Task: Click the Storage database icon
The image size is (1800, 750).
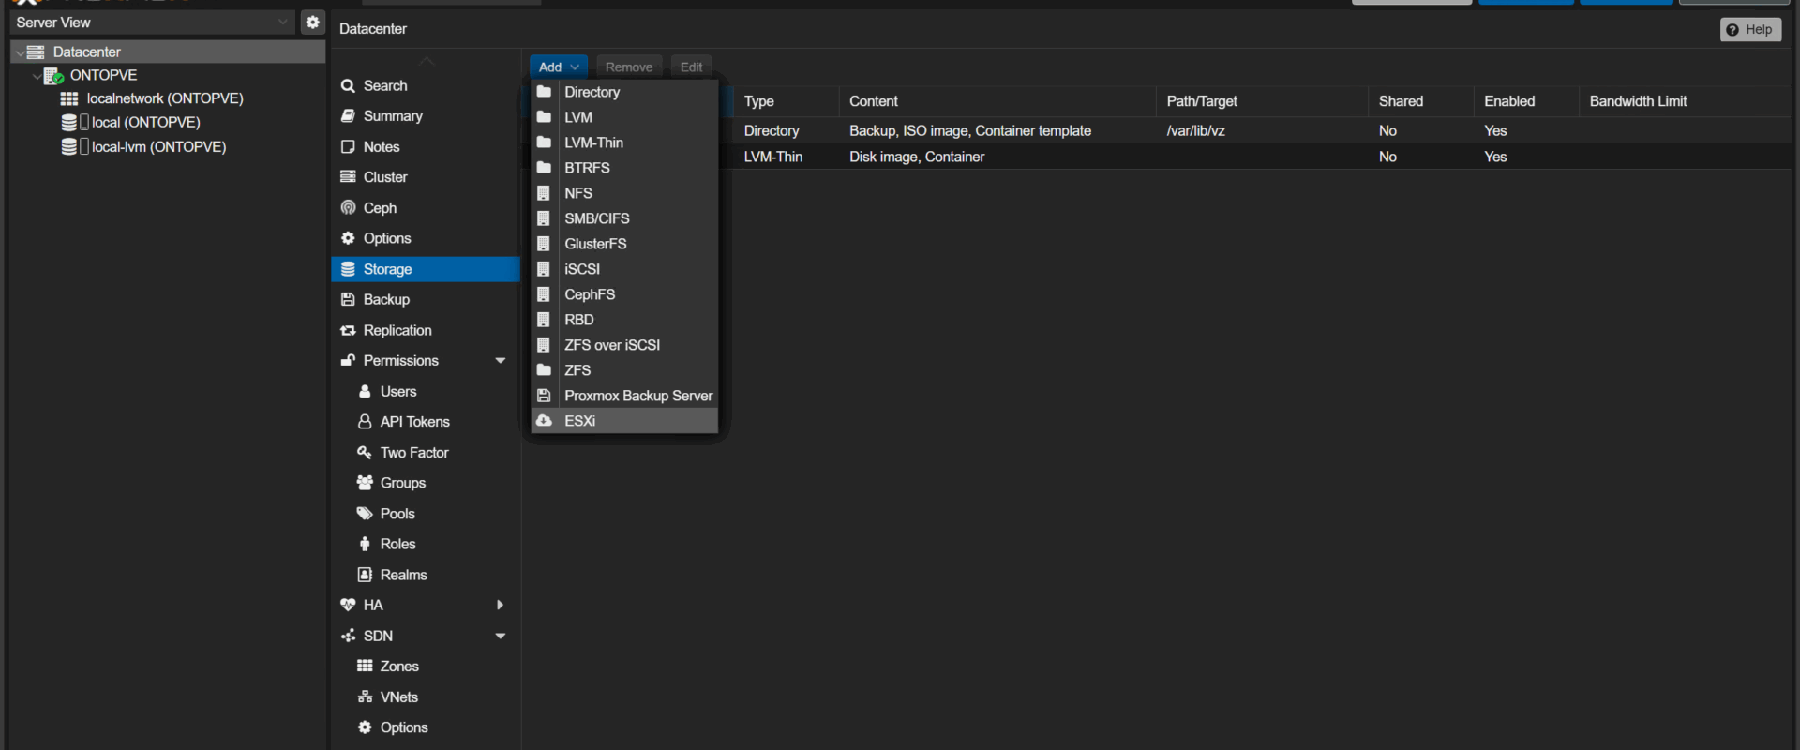Action: 348,269
